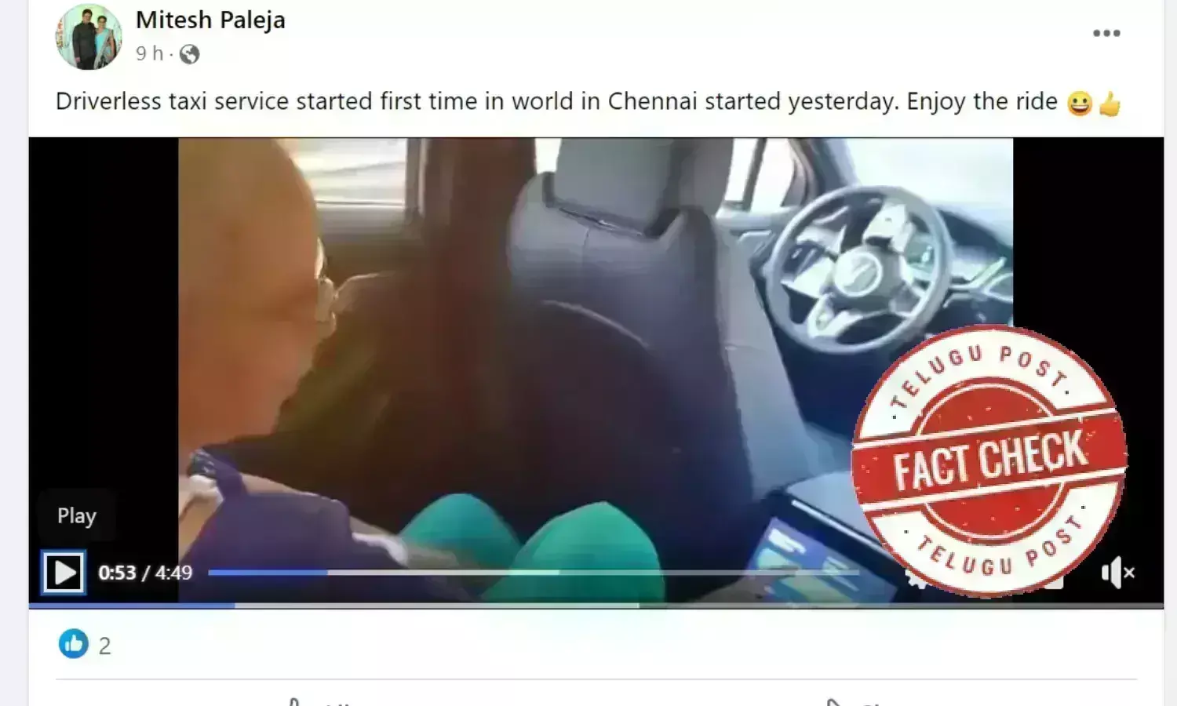Click the grinning face emoji in the post
1177x706 pixels.
click(x=1080, y=104)
